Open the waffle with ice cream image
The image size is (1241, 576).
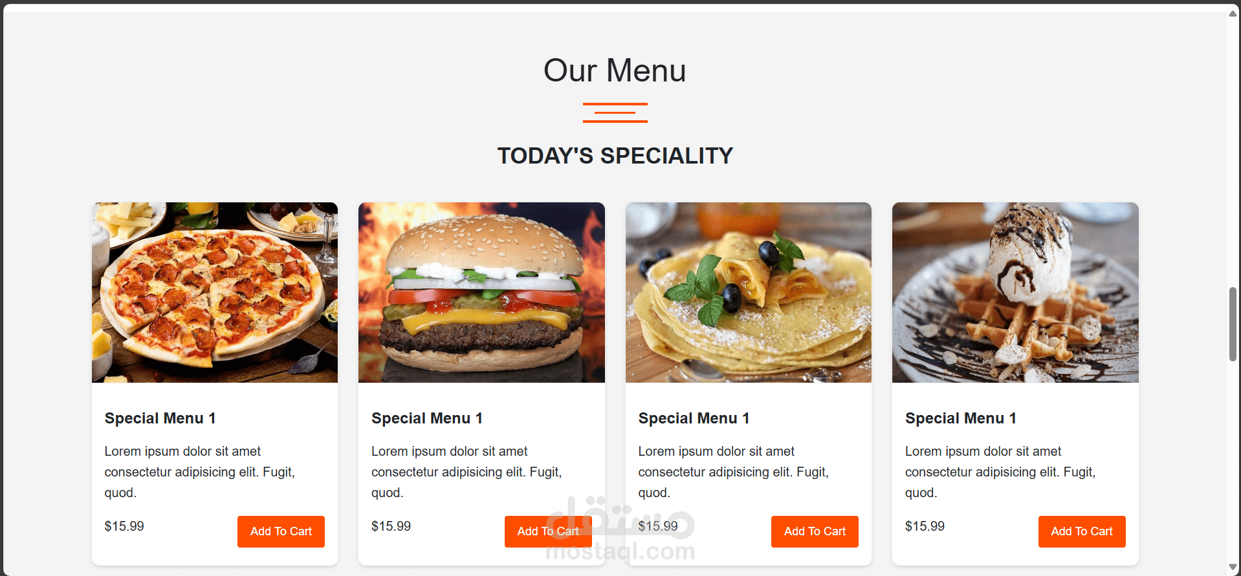tap(1015, 292)
